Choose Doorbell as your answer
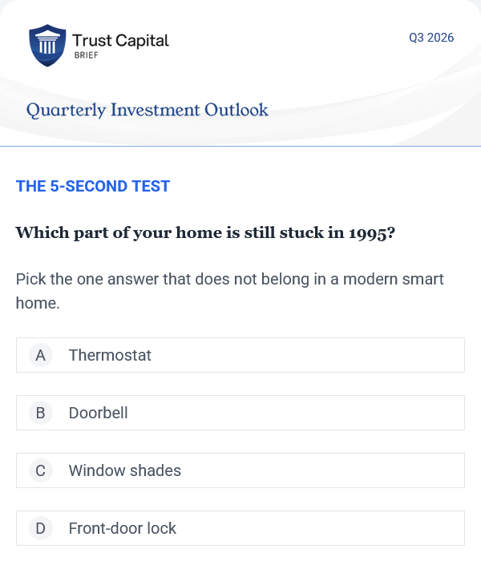 coord(240,413)
